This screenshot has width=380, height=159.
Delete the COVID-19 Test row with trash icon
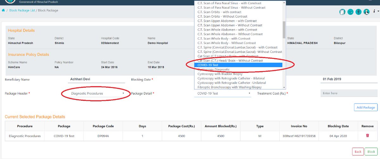point(367,136)
